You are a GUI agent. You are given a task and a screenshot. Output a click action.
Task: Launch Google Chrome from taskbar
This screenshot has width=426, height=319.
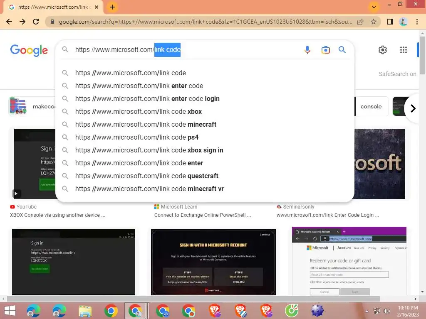click(x=111, y=311)
